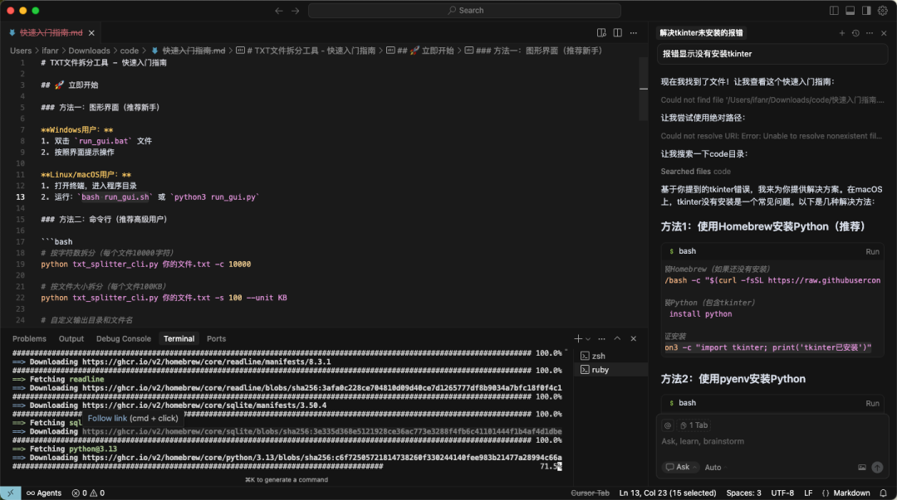
Task: Open terminal launch profile dropdown arrow
Action: [588, 339]
